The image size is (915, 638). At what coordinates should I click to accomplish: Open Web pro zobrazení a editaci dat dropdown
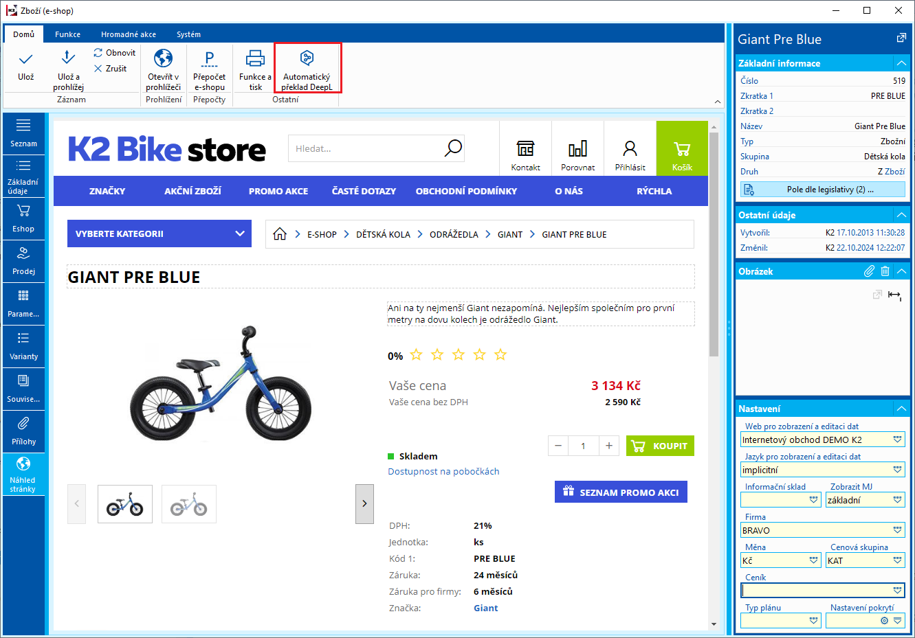(898, 440)
